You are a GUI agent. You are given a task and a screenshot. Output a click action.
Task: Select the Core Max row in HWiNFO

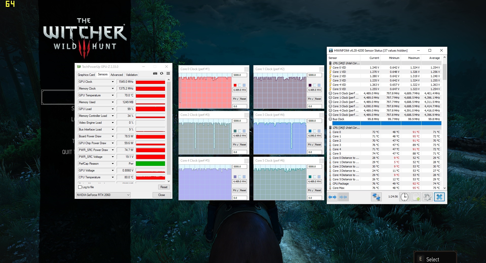(x=384, y=188)
